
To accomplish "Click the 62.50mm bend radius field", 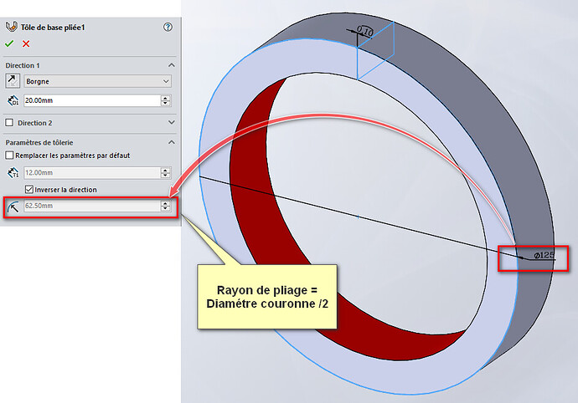I will pyautogui.click(x=90, y=206).
